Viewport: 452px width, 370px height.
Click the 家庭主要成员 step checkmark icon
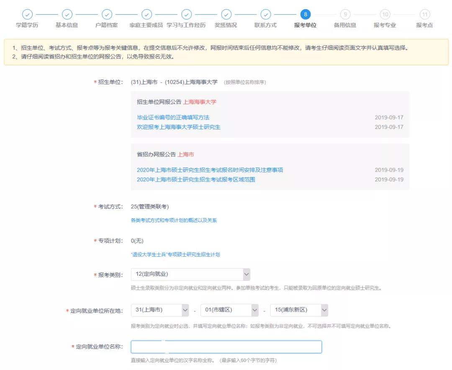146,15
